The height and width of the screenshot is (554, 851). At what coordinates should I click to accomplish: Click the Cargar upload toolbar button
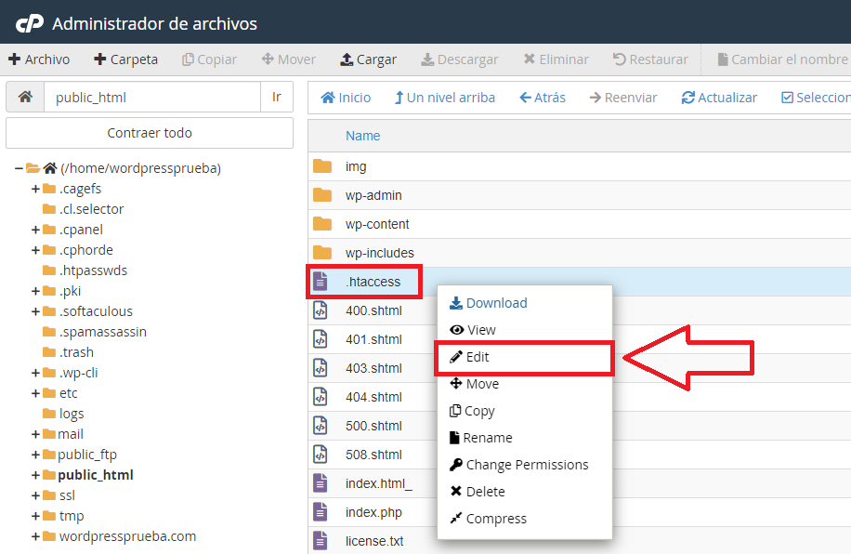pos(368,59)
